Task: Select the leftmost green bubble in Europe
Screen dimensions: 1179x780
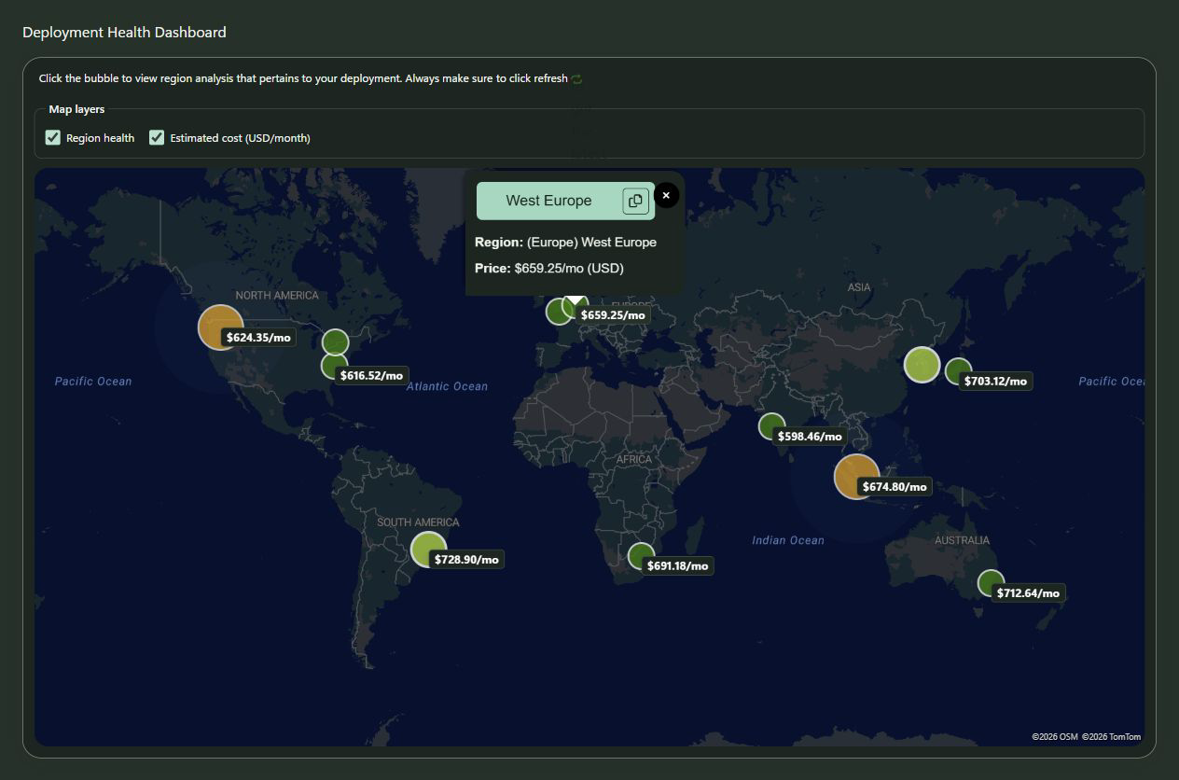Action: [x=559, y=312]
